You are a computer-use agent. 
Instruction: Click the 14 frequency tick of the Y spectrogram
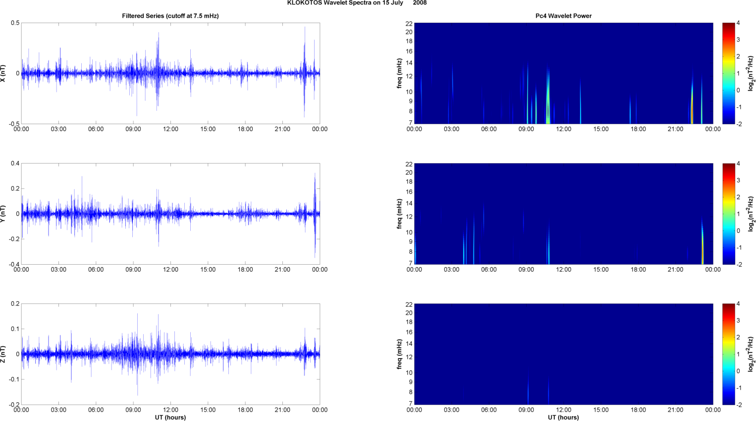click(409, 203)
